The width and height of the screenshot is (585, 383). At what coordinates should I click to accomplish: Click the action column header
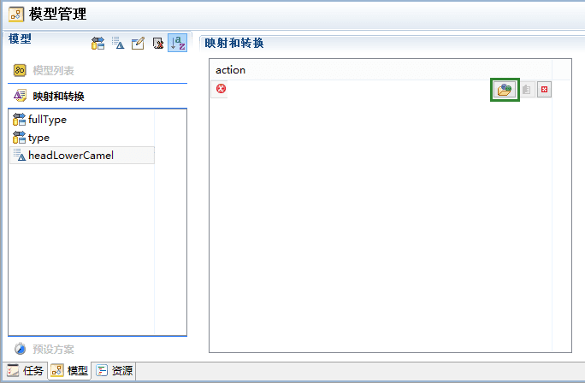coord(381,70)
